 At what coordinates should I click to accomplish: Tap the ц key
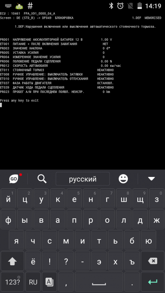tap(25, 198)
